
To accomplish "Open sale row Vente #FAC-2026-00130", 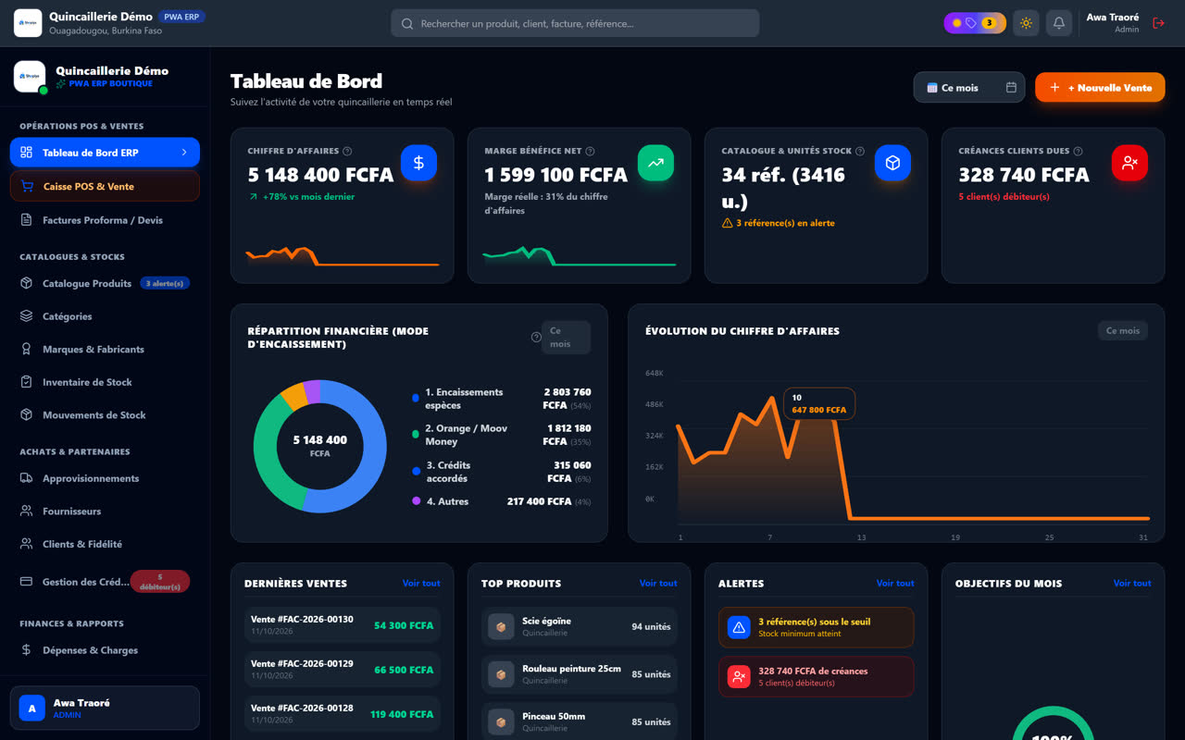I will (x=343, y=625).
